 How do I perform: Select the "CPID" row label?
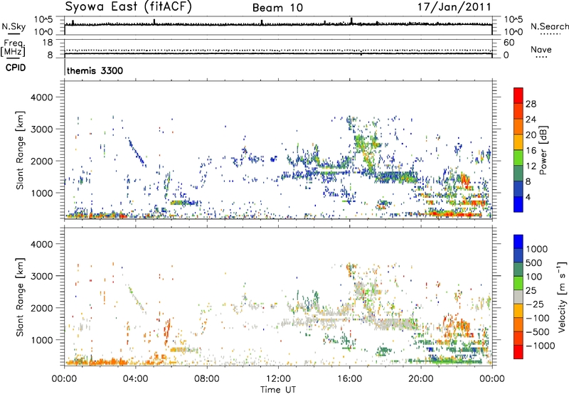click(16, 68)
